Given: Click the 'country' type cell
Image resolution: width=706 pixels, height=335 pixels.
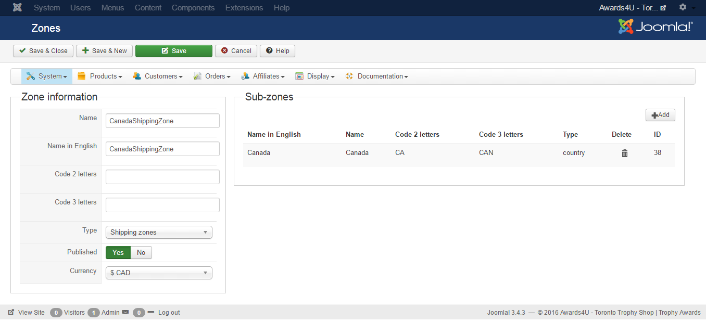Looking at the screenshot, I should [x=574, y=153].
